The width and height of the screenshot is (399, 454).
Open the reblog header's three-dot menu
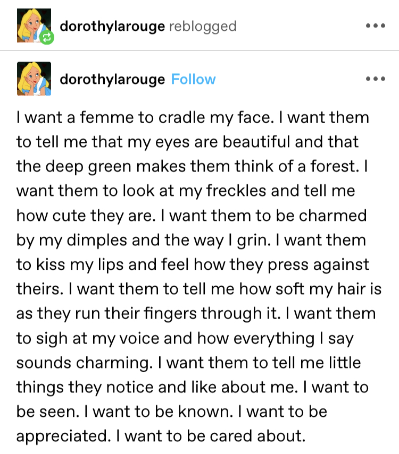coord(376,26)
